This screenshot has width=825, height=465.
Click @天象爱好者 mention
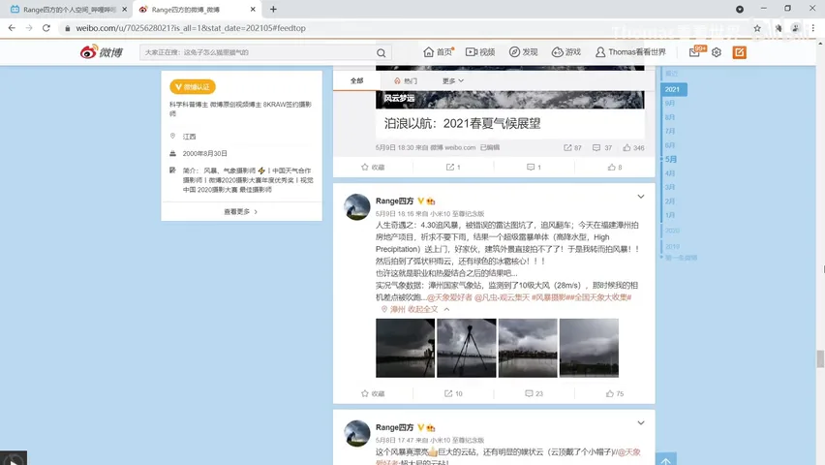tap(449, 297)
